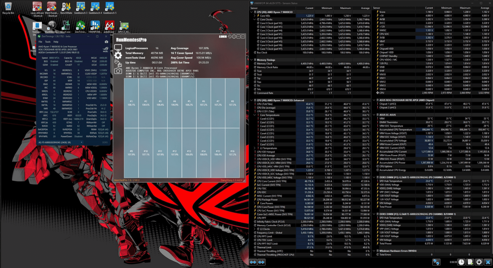Select the Total Errors WHEA row

tap(432, 255)
